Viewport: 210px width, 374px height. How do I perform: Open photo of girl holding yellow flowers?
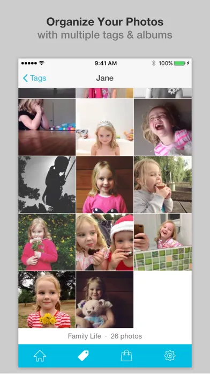click(x=47, y=299)
